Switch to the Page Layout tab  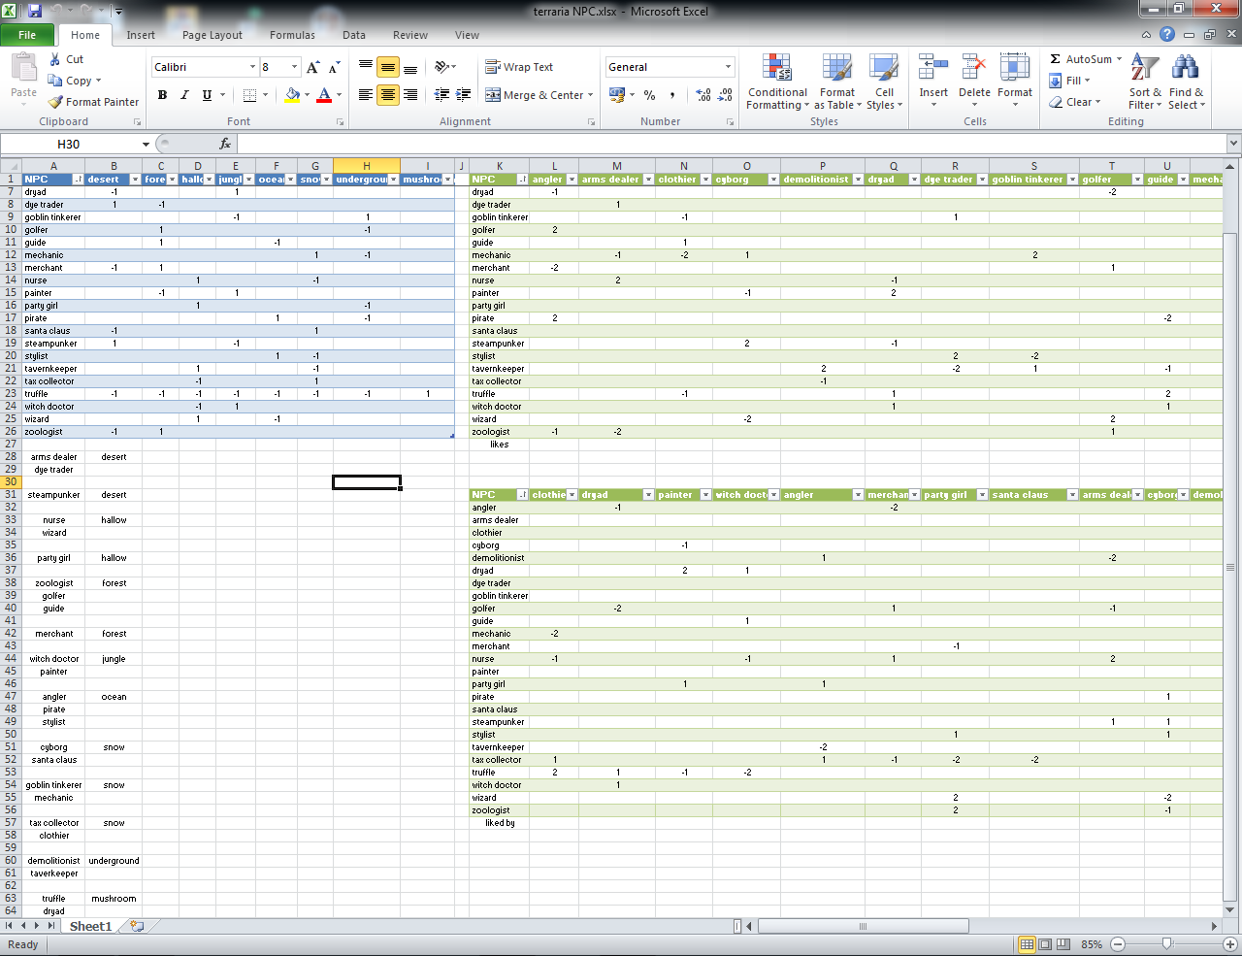212,35
